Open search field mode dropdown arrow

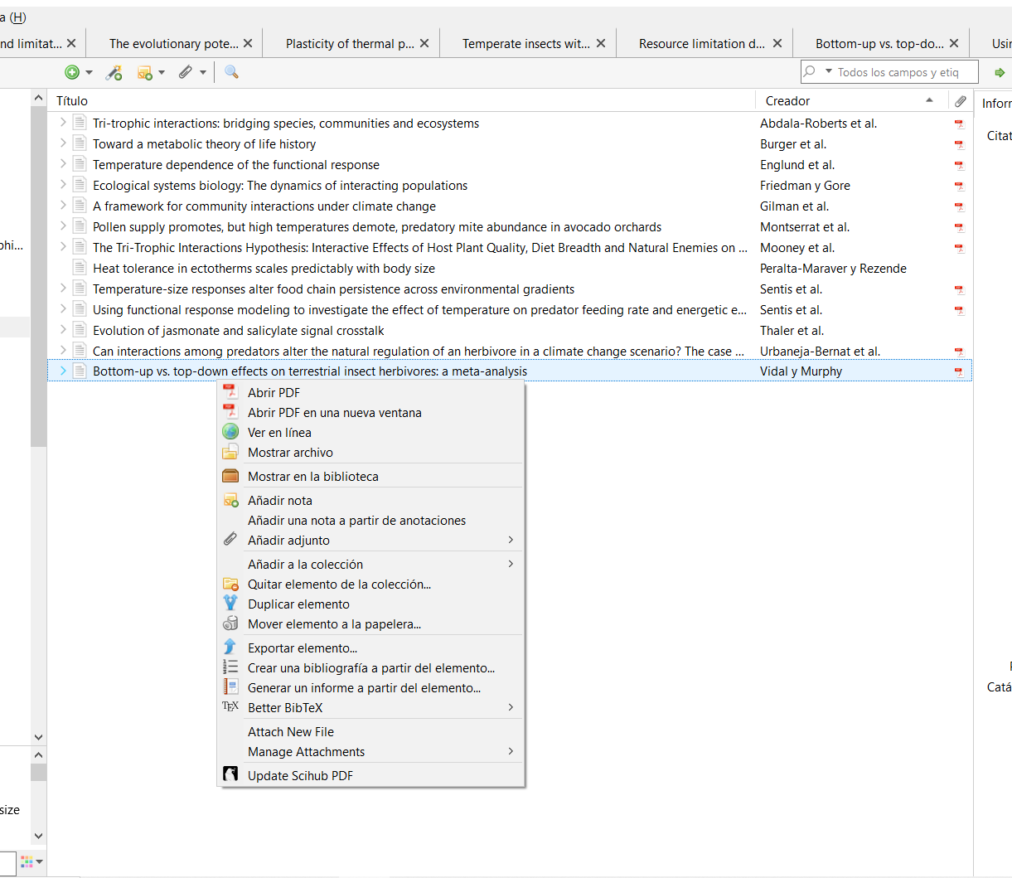click(828, 72)
